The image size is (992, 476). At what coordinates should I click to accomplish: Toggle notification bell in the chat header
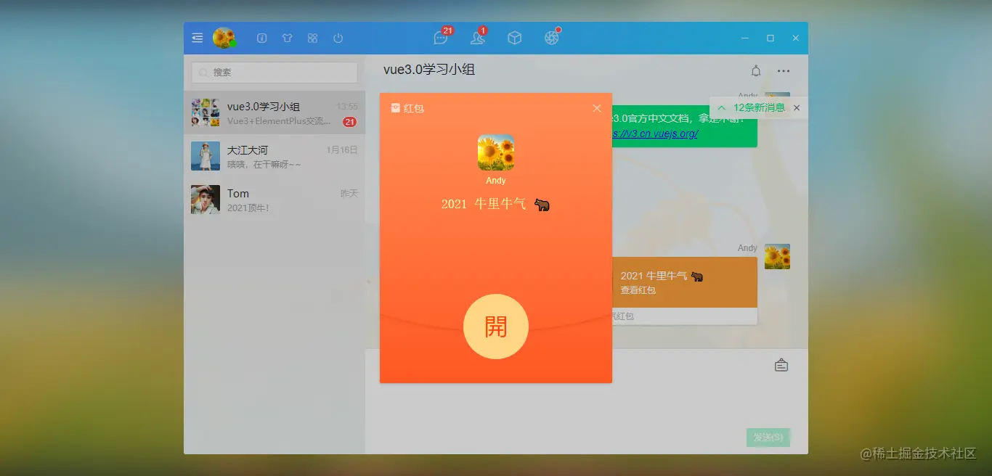[756, 71]
